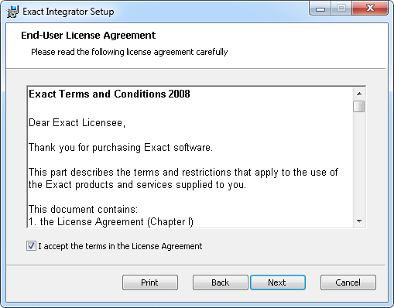This screenshot has height=308, width=394.
Task: Cancel the Exact Integrator installation
Action: click(348, 282)
